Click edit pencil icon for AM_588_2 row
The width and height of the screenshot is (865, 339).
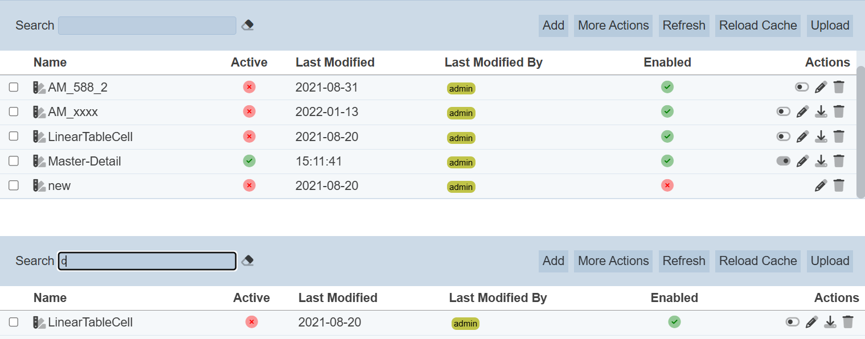click(821, 87)
